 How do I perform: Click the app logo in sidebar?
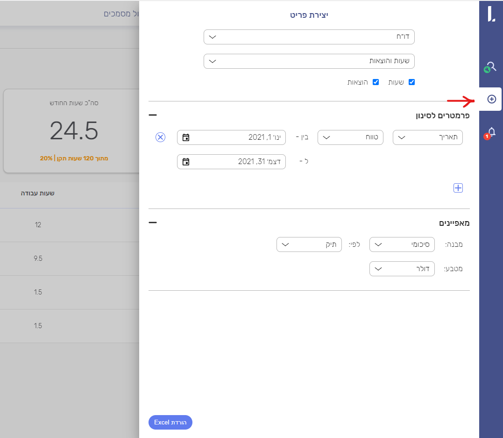(x=491, y=14)
